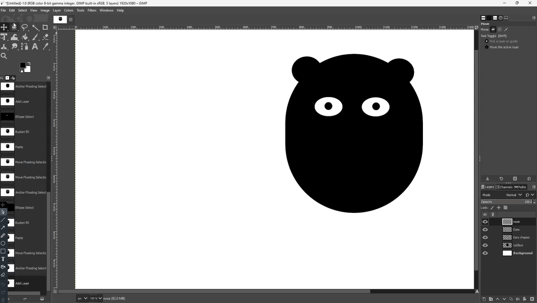Screen dimensions: 537x303
Task: Select the Warp Transform tool
Action: (x=15, y=37)
